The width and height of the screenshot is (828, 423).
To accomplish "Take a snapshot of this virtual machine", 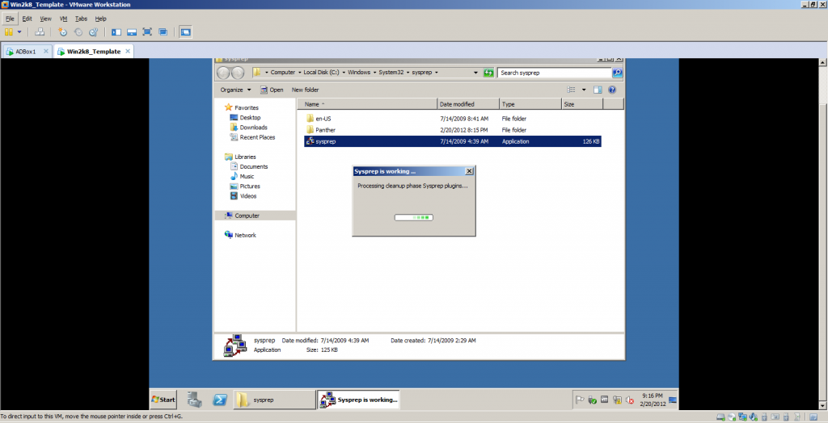I will (63, 32).
